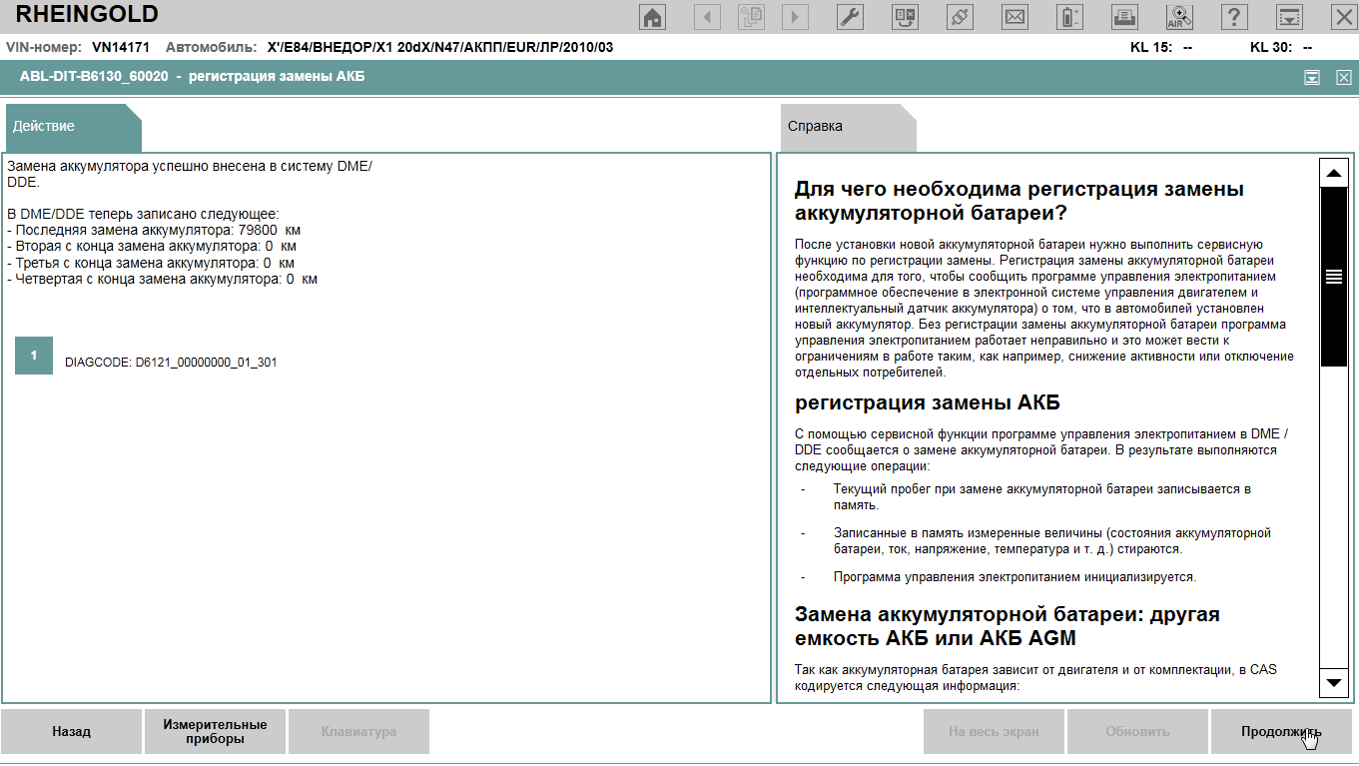Click the heading 'регистрация замены АКБ' in help
This screenshot has height=766, width=1359.
coord(928,403)
